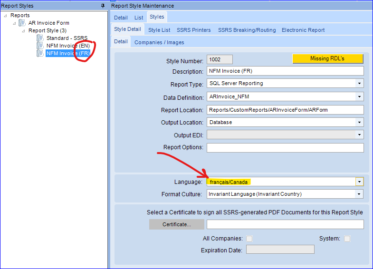
Task: Click the NFM Invoice (FR) document icon
Action: (x=40, y=53)
